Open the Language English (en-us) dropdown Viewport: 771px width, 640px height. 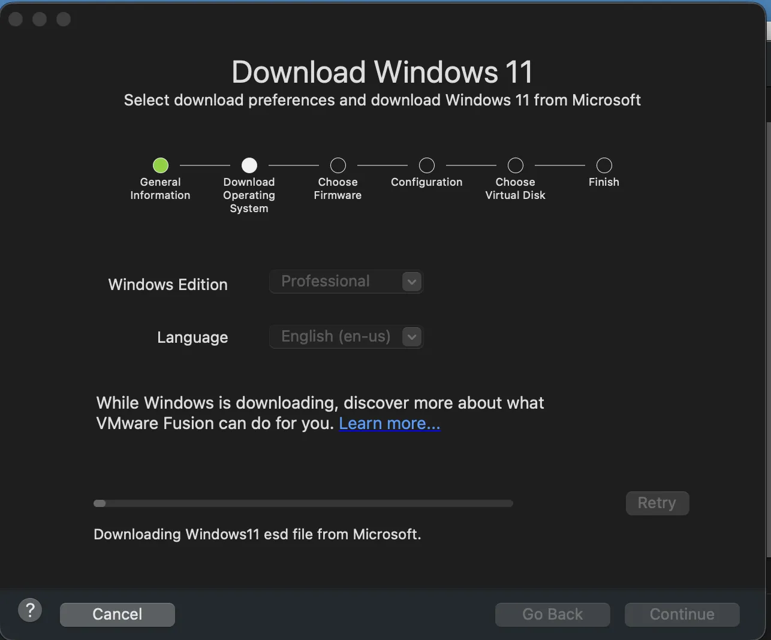(x=347, y=337)
